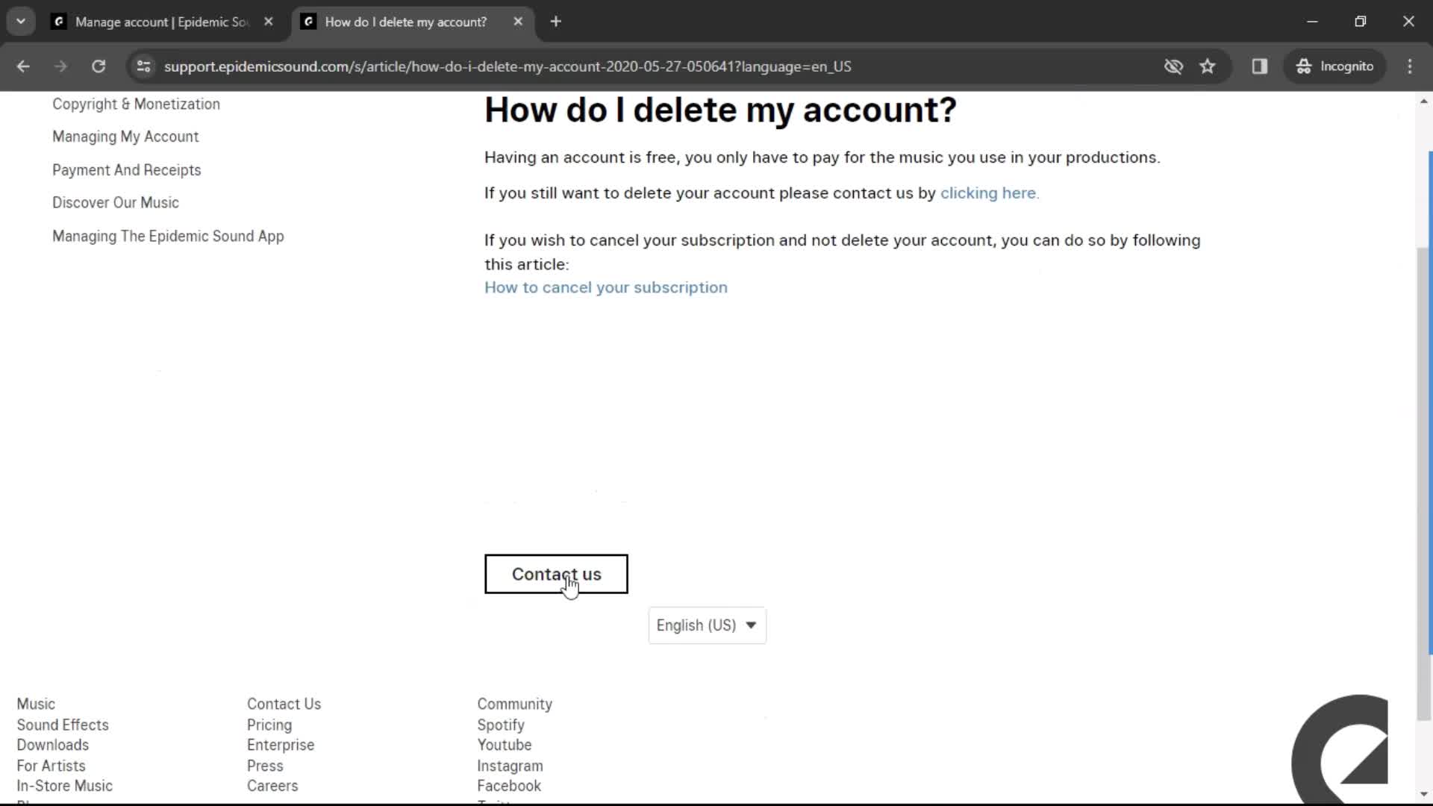Viewport: 1433px width, 806px height.
Task: Open the English (US) language dropdown
Action: (707, 625)
